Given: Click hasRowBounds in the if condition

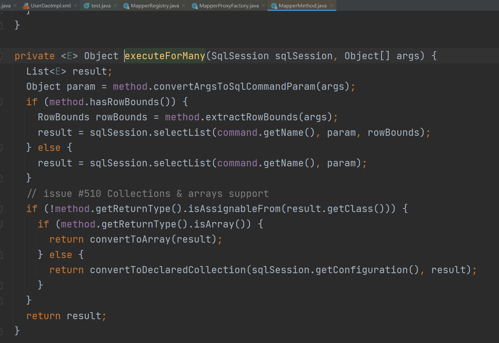Looking at the screenshot, I should coord(124,102).
